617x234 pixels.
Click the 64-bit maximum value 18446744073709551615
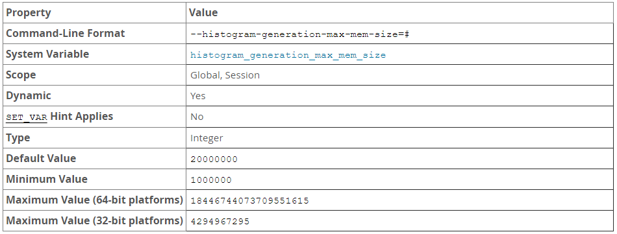point(250,201)
